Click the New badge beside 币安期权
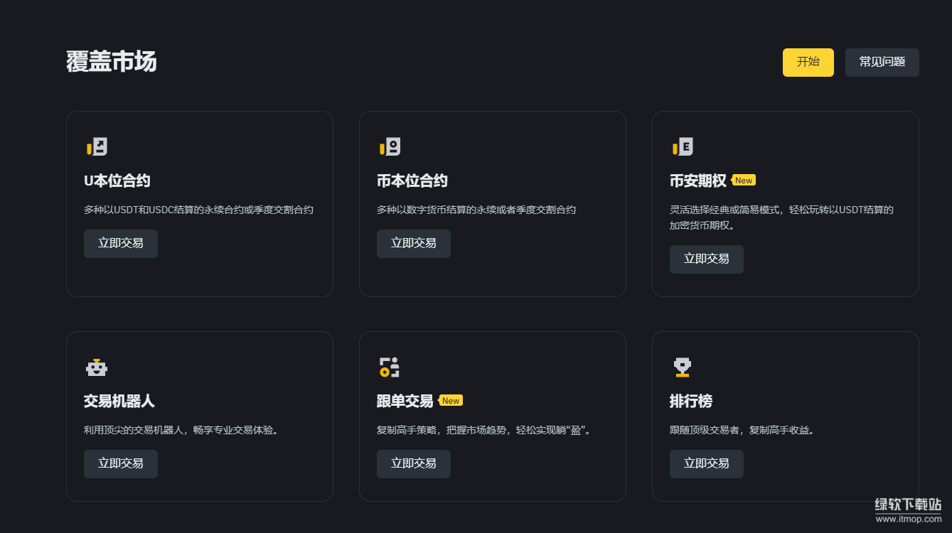The width and height of the screenshot is (952, 533). (x=744, y=181)
